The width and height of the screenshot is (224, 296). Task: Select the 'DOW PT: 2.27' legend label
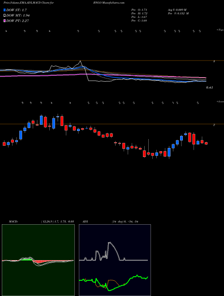(x=17, y=21)
